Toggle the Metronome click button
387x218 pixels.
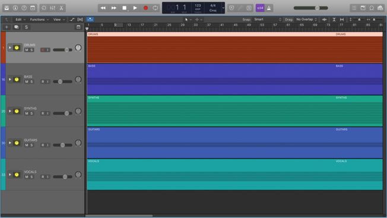[269, 8]
